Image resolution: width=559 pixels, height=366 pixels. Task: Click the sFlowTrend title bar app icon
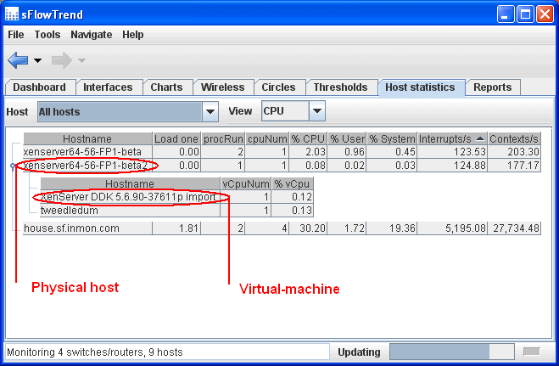pos(12,14)
